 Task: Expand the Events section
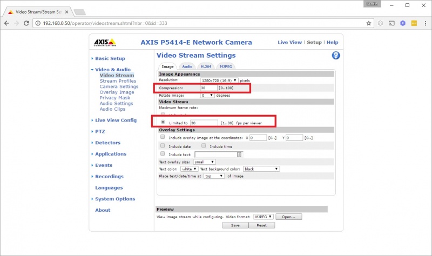pos(104,165)
